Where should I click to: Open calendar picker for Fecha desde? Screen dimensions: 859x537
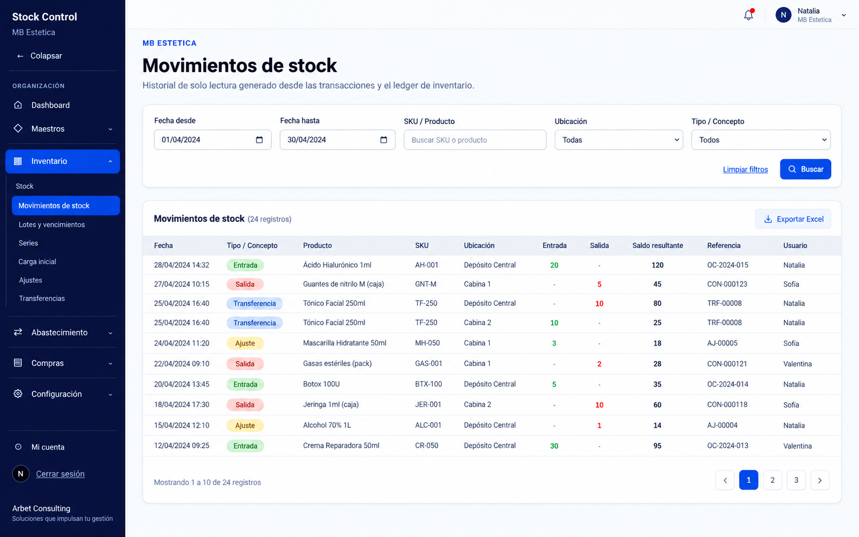[x=259, y=140]
